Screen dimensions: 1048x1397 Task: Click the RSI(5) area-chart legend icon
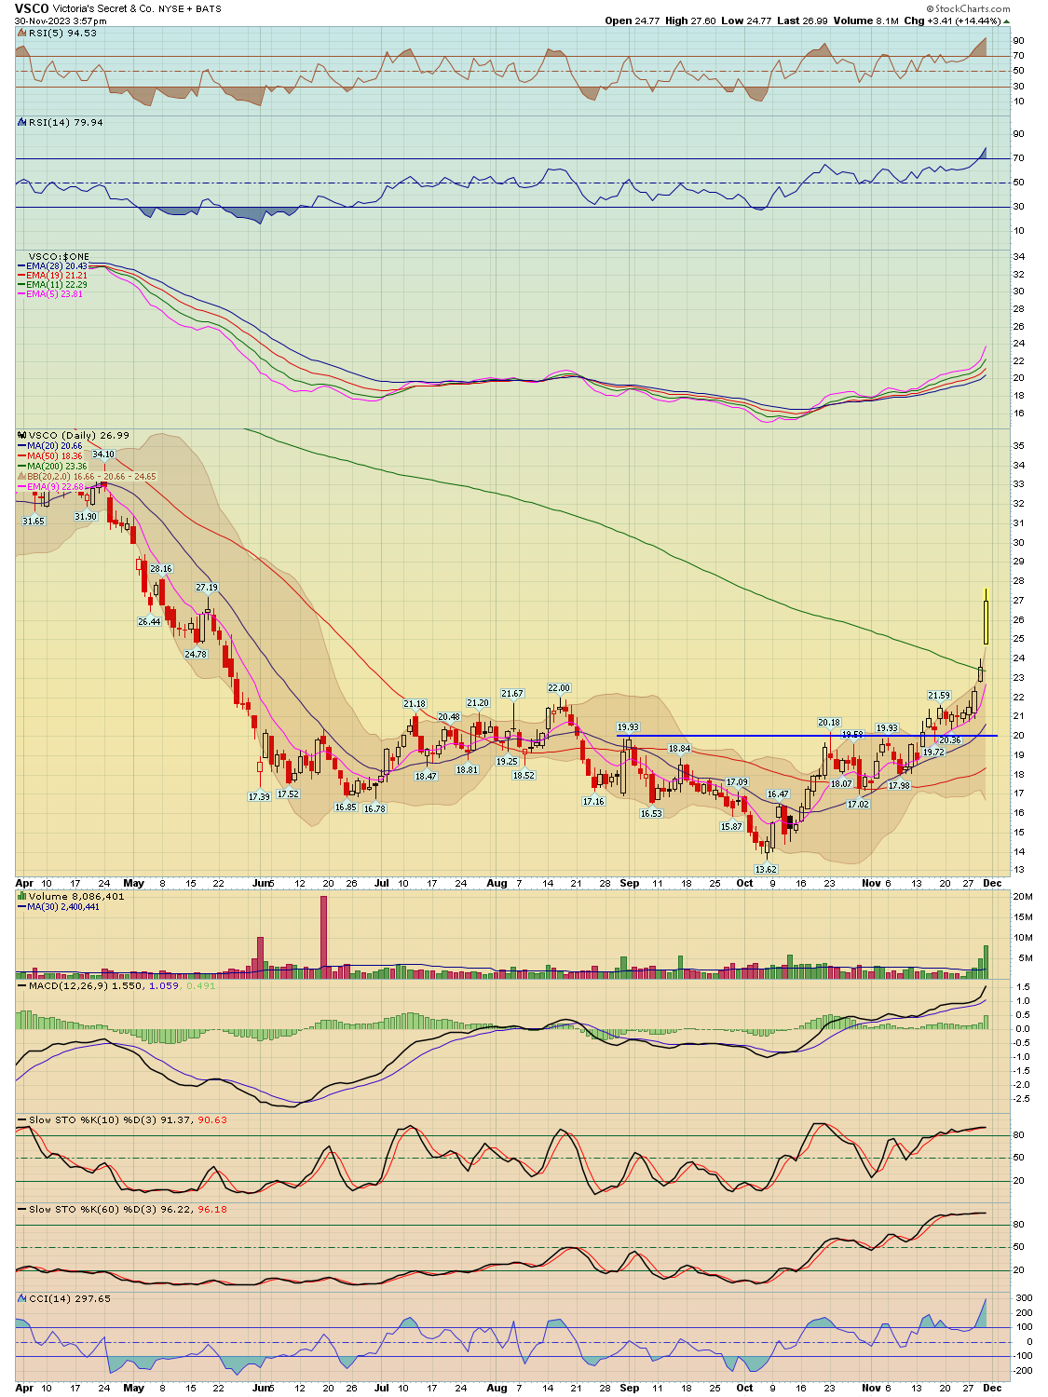[22, 33]
